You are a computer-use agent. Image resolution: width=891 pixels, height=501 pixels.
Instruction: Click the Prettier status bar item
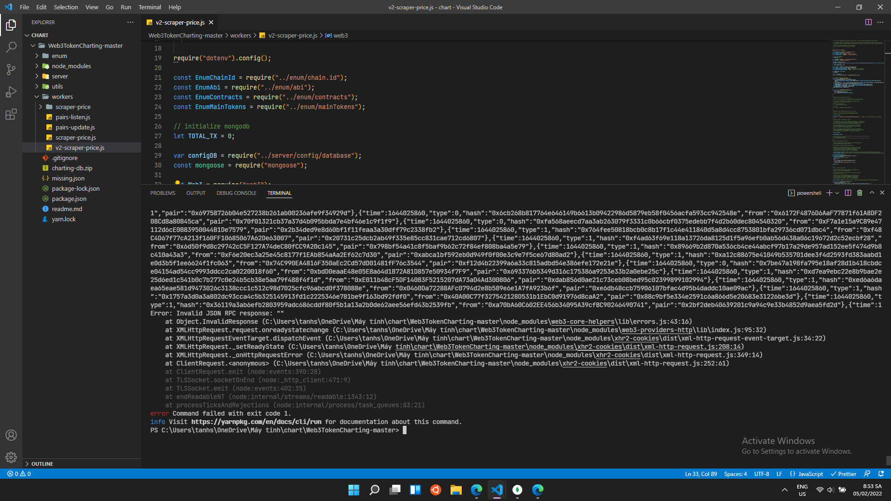click(843, 474)
